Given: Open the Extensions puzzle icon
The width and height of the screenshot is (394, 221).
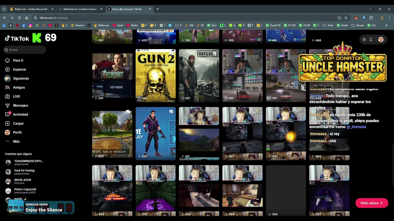Looking at the screenshot, I should 371,18.
